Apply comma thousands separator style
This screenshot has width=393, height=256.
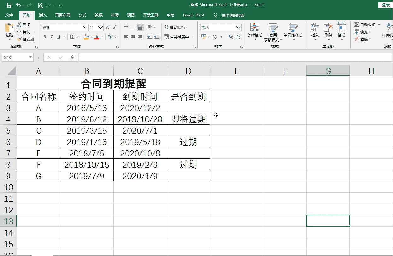point(221,37)
